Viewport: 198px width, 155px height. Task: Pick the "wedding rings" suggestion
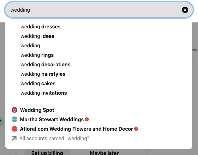[37, 55]
